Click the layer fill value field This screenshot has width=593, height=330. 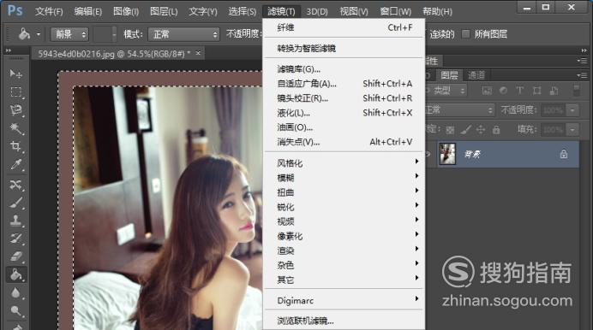coord(553,130)
